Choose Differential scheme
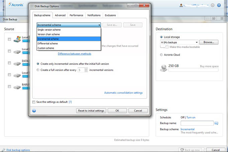Image resolution: width=228 pixels, height=152 pixels. (69, 43)
